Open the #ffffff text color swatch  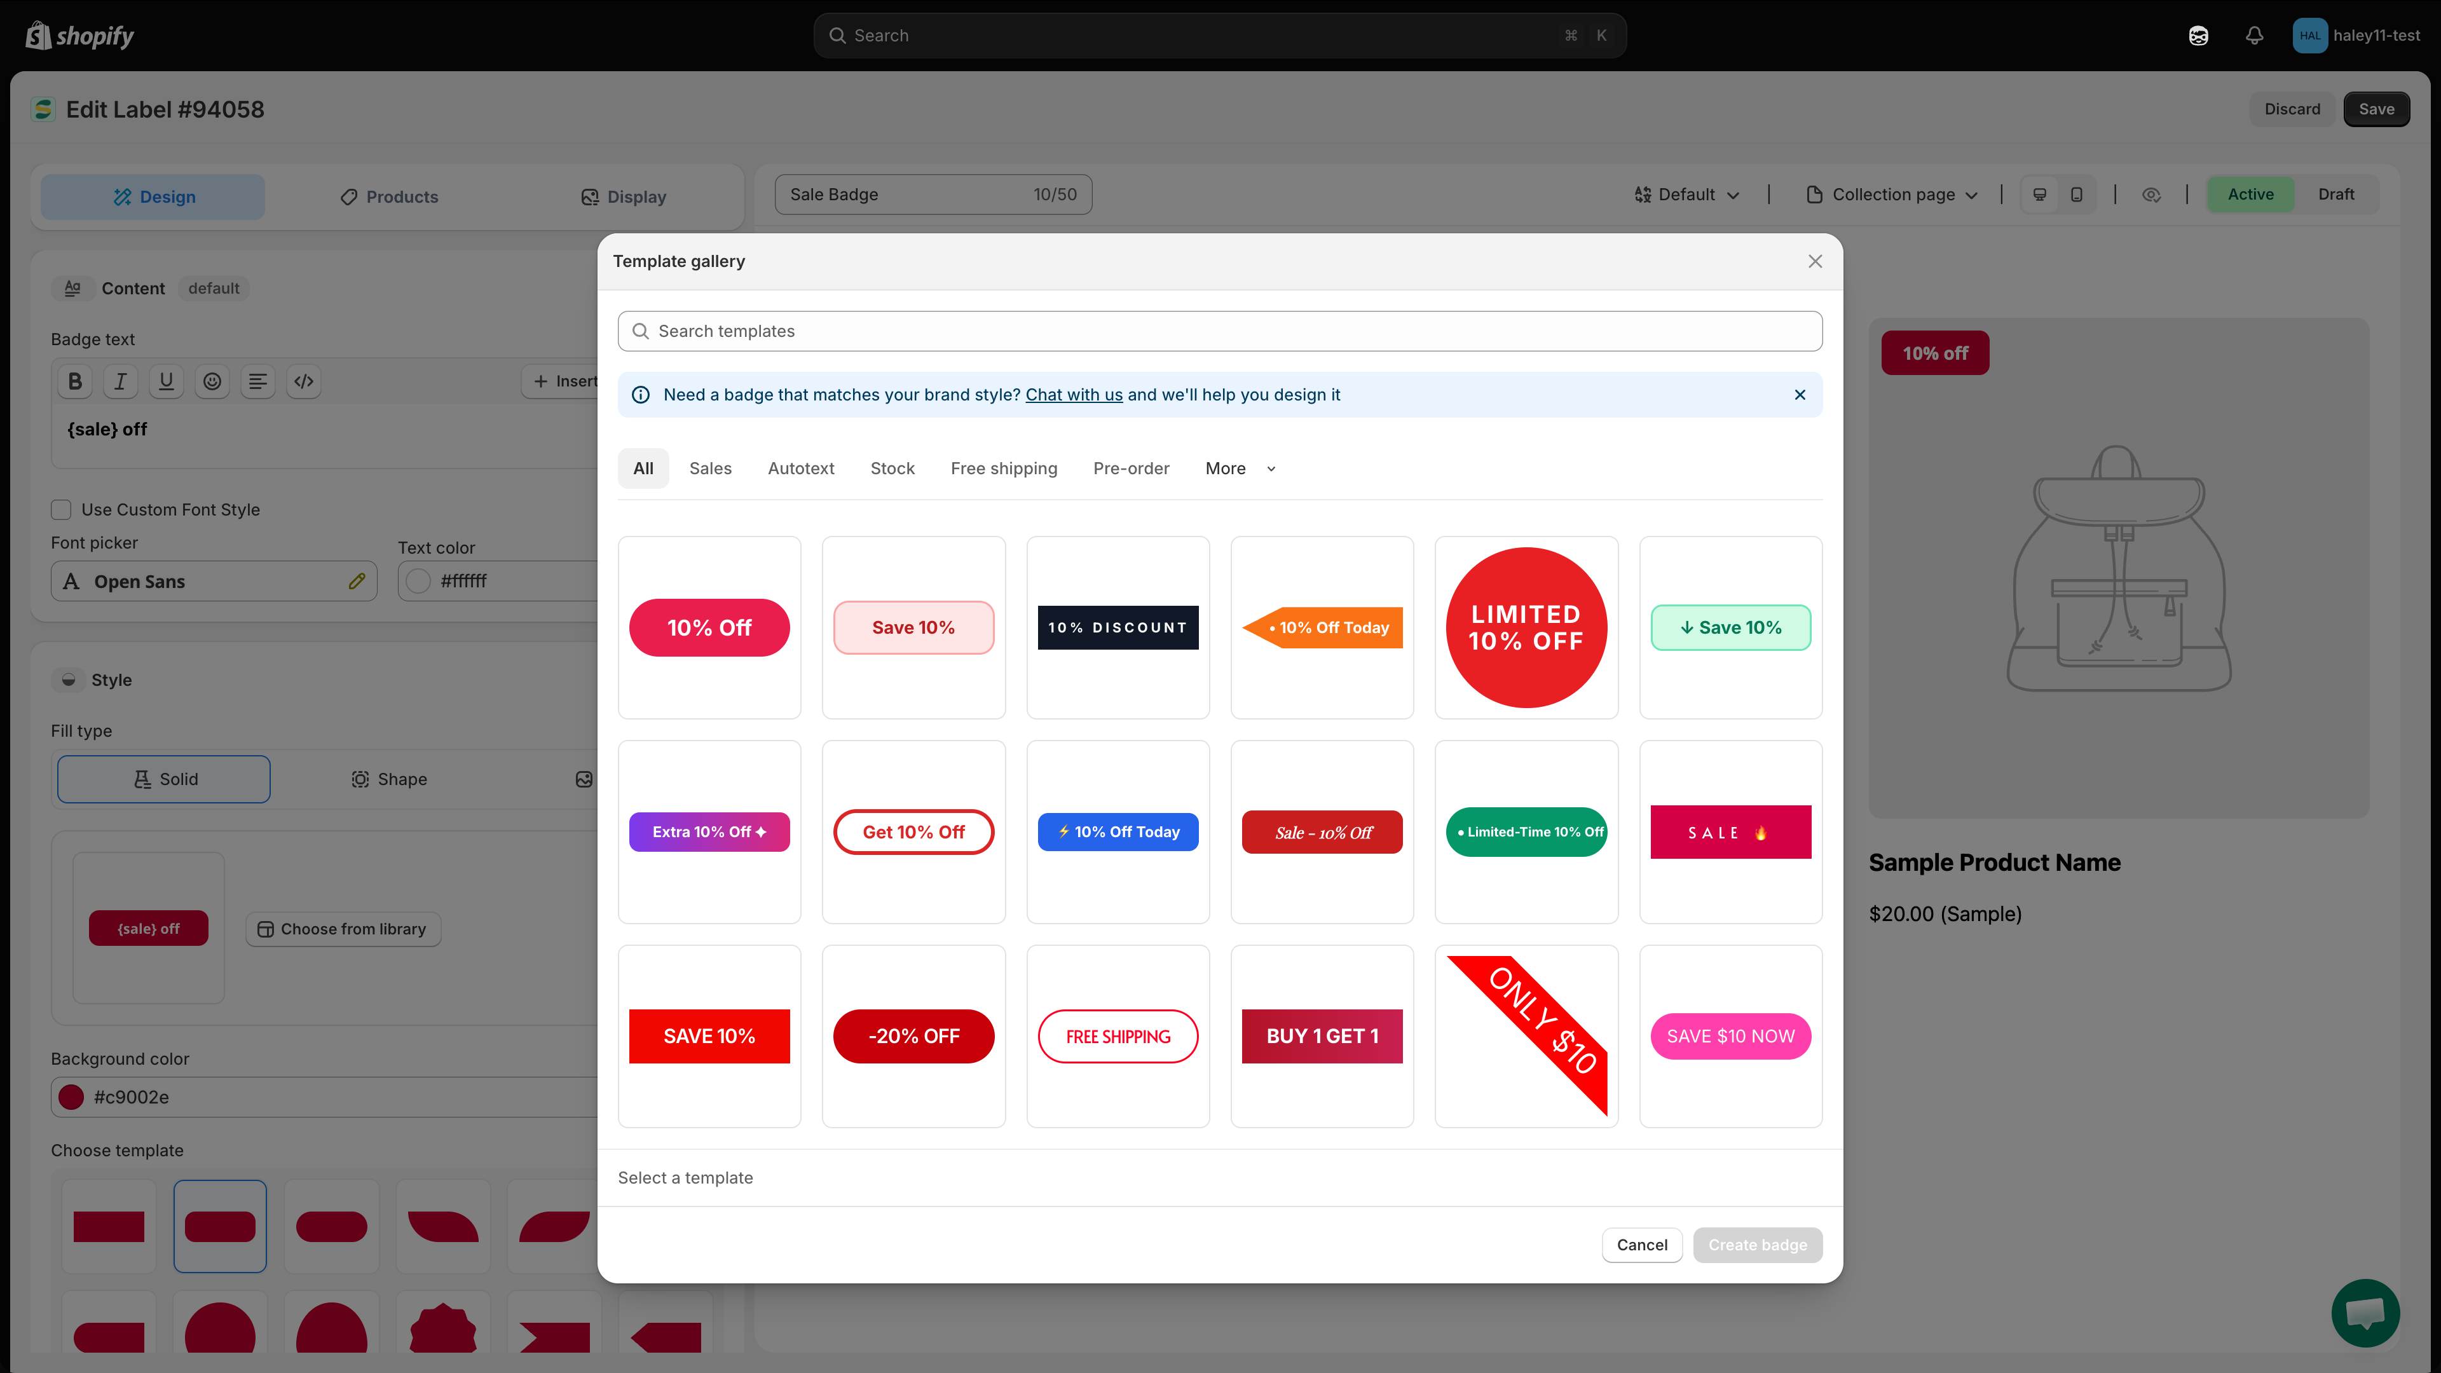pos(418,581)
